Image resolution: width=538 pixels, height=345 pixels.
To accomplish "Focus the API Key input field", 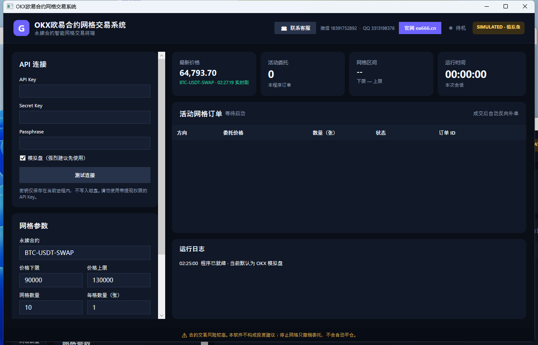I will point(85,91).
